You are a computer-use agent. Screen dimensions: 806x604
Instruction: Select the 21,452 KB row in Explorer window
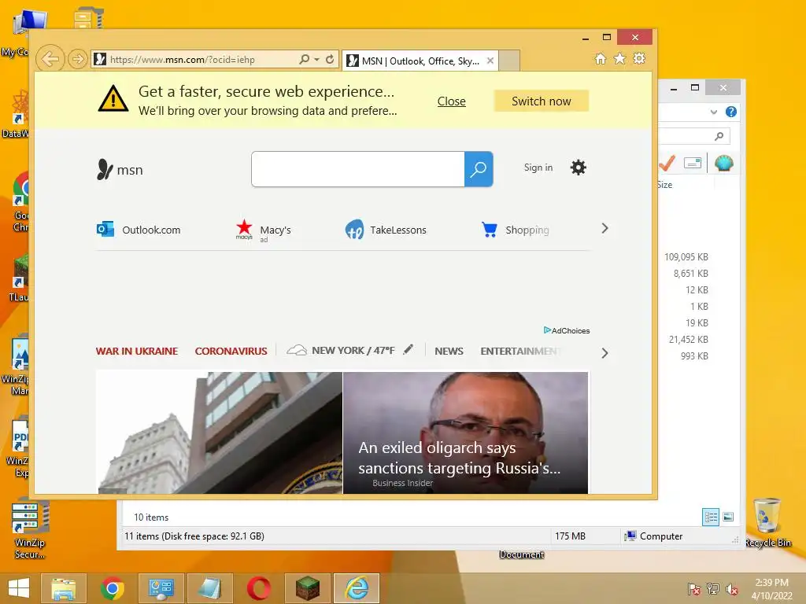(x=688, y=340)
